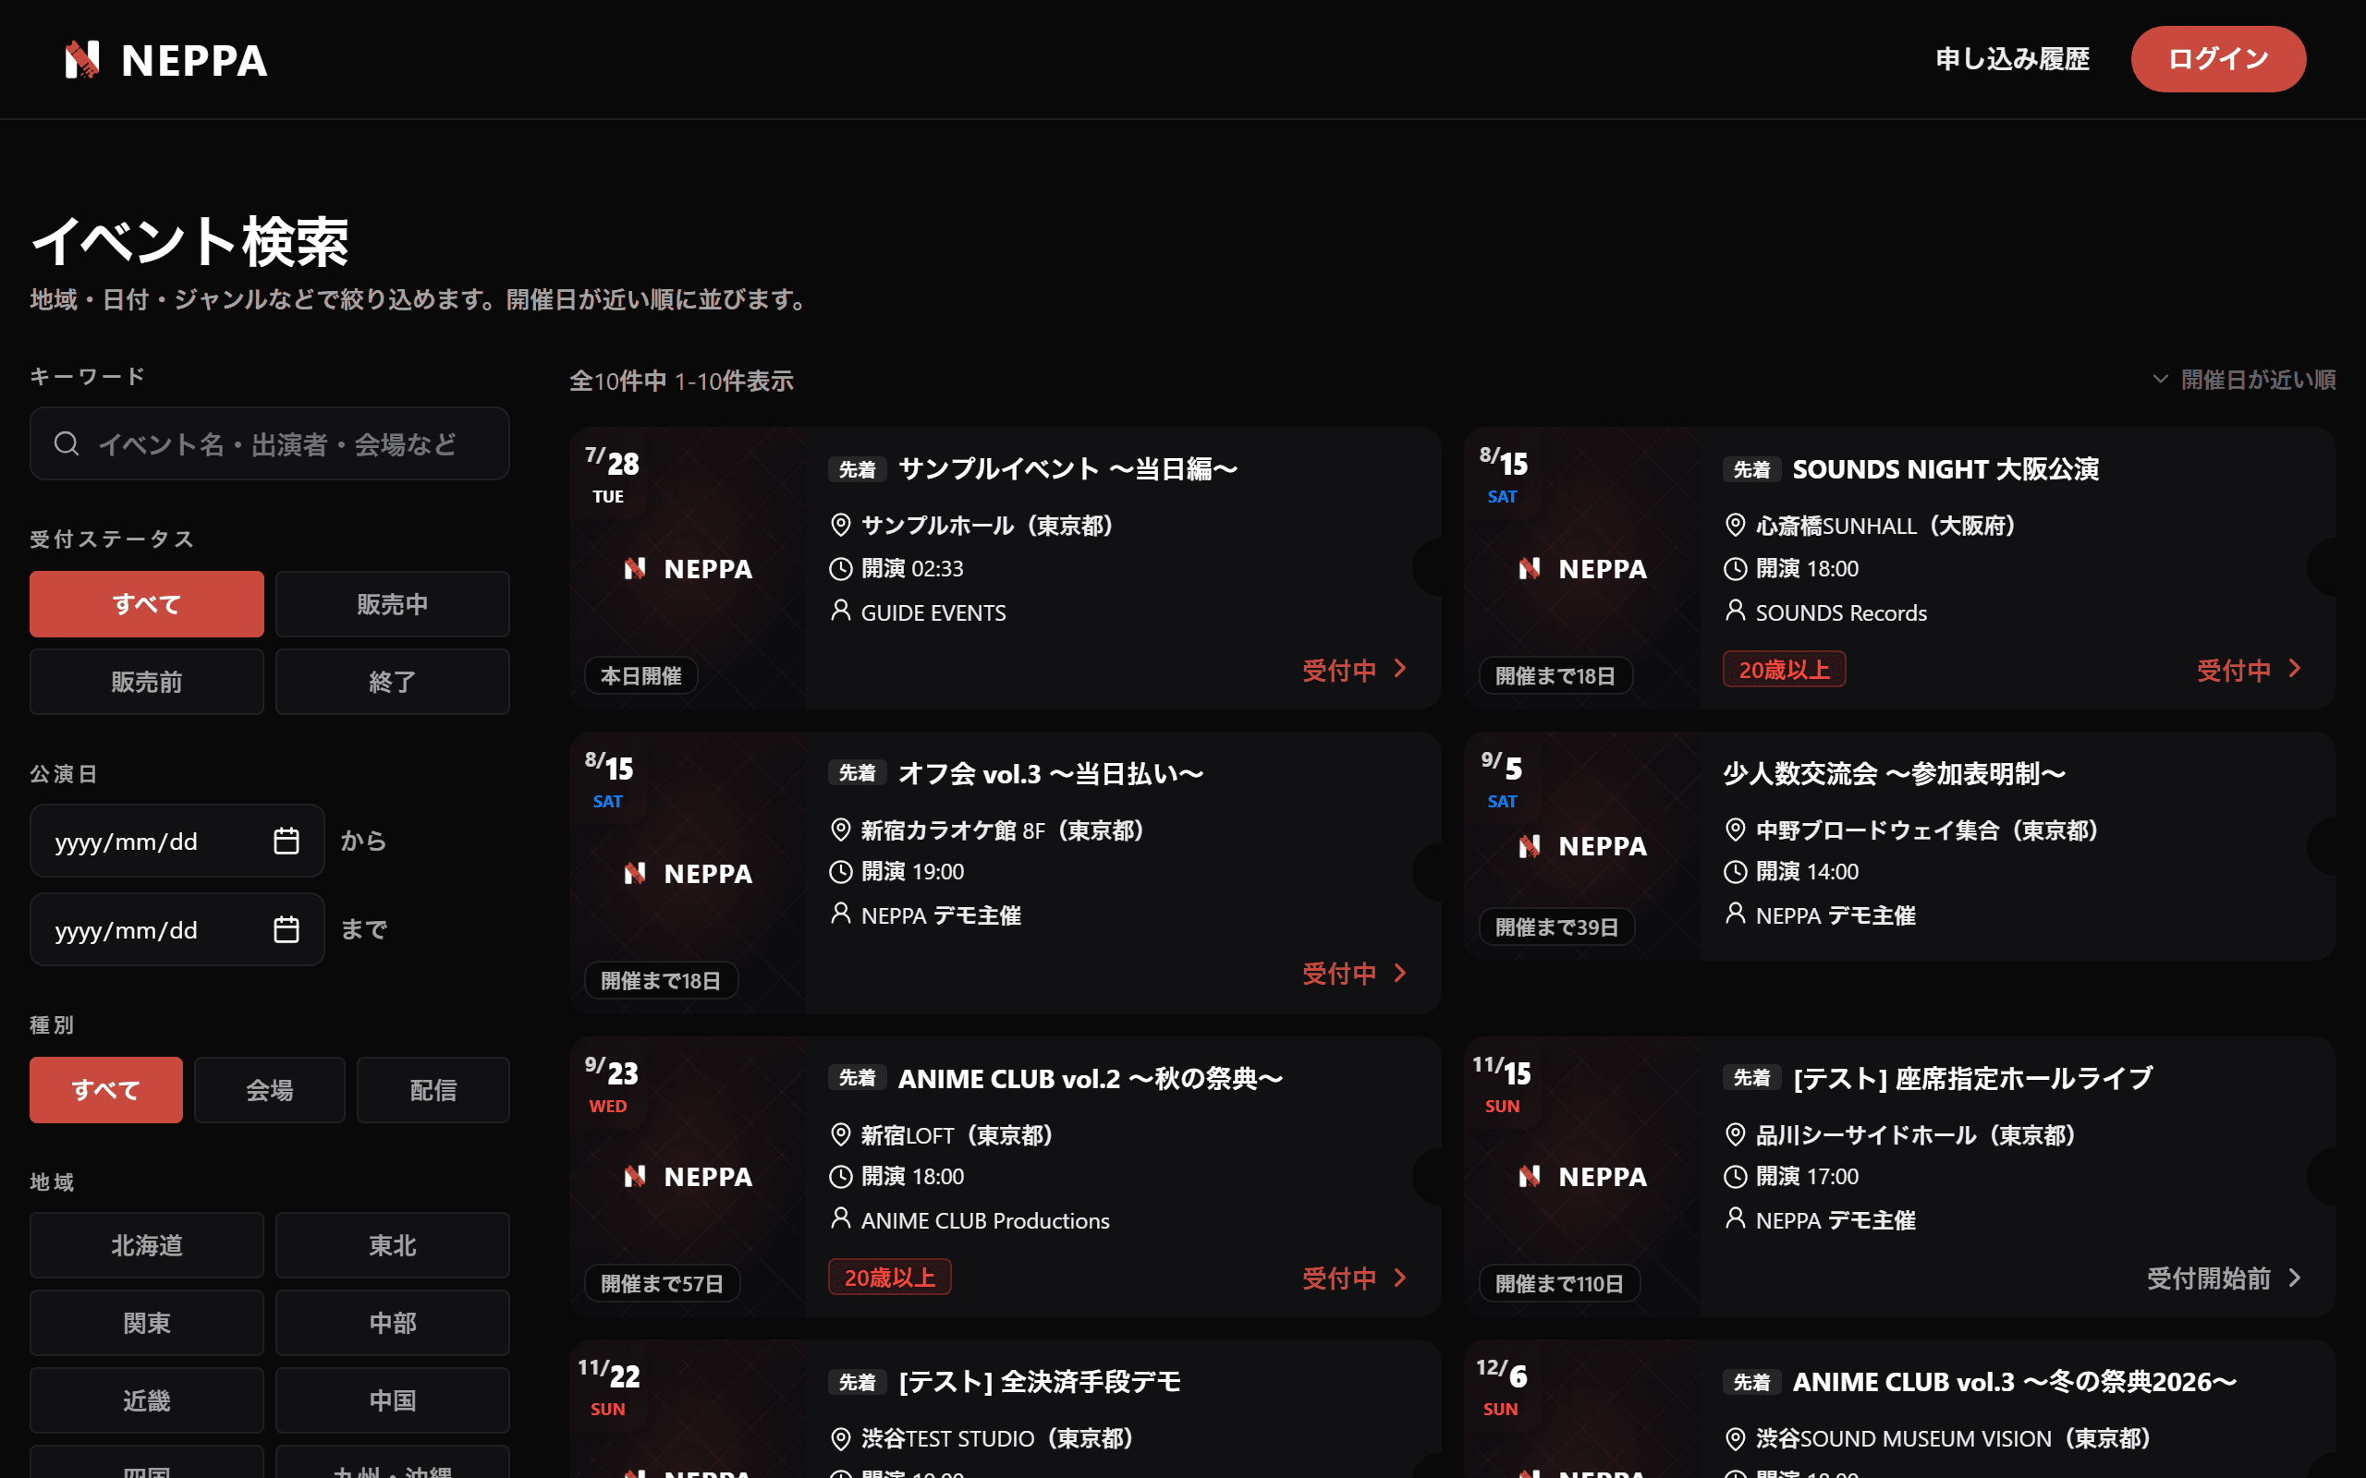The image size is (2366, 1478).
Task: Open 申し込み履歴 page
Action: (x=2012, y=60)
